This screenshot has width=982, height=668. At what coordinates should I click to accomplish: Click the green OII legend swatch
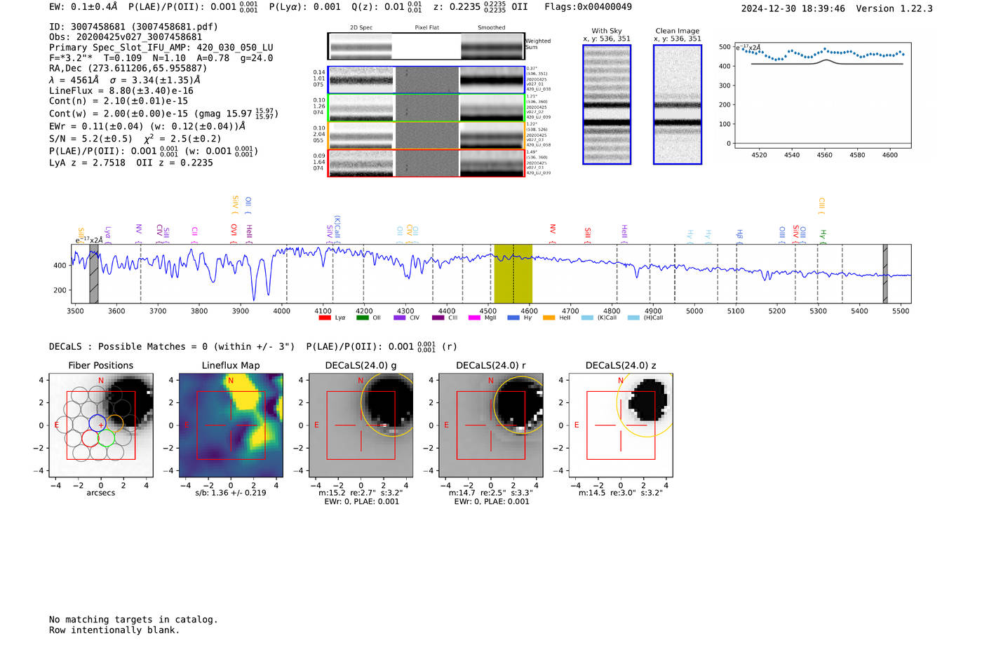362,318
